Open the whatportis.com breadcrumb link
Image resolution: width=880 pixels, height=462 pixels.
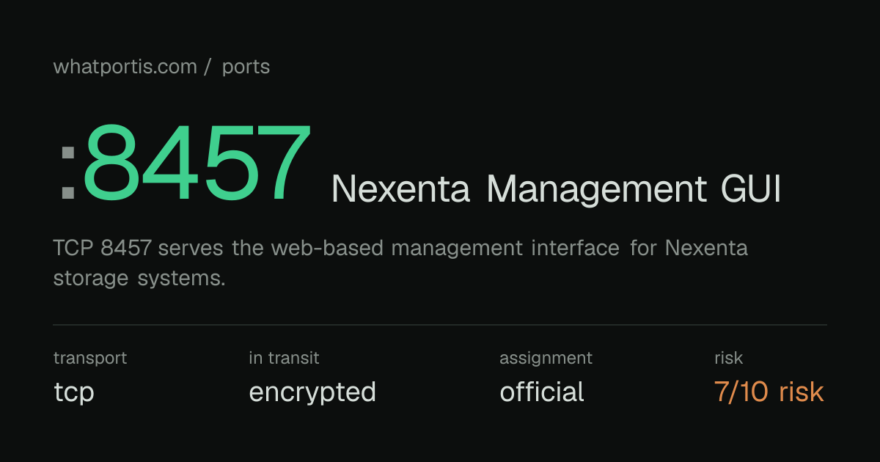tap(125, 67)
